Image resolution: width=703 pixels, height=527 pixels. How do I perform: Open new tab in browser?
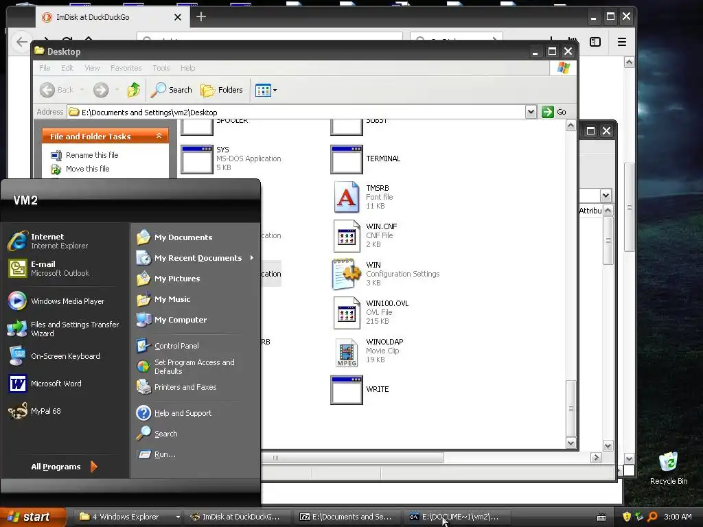click(x=201, y=17)
